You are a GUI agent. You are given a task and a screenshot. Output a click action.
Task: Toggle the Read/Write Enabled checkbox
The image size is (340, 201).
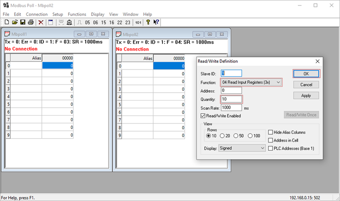(203, 116)
